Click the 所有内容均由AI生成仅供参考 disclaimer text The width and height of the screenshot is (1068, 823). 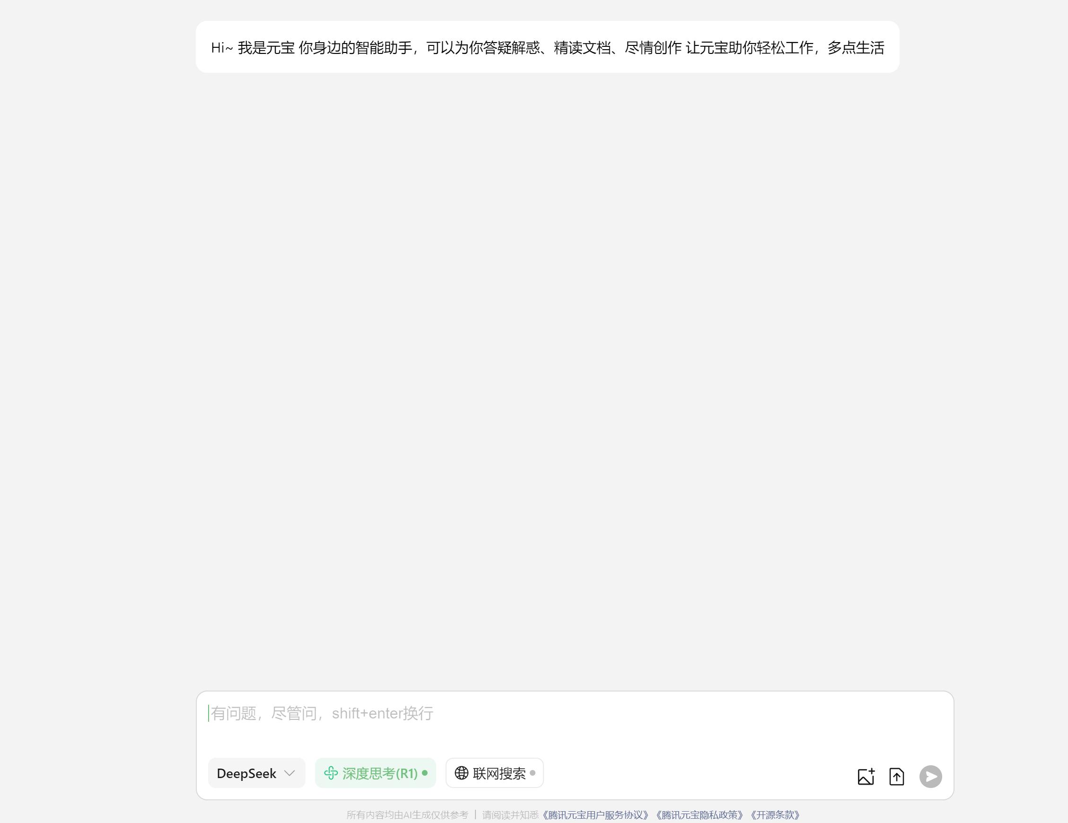click(407, 815)
